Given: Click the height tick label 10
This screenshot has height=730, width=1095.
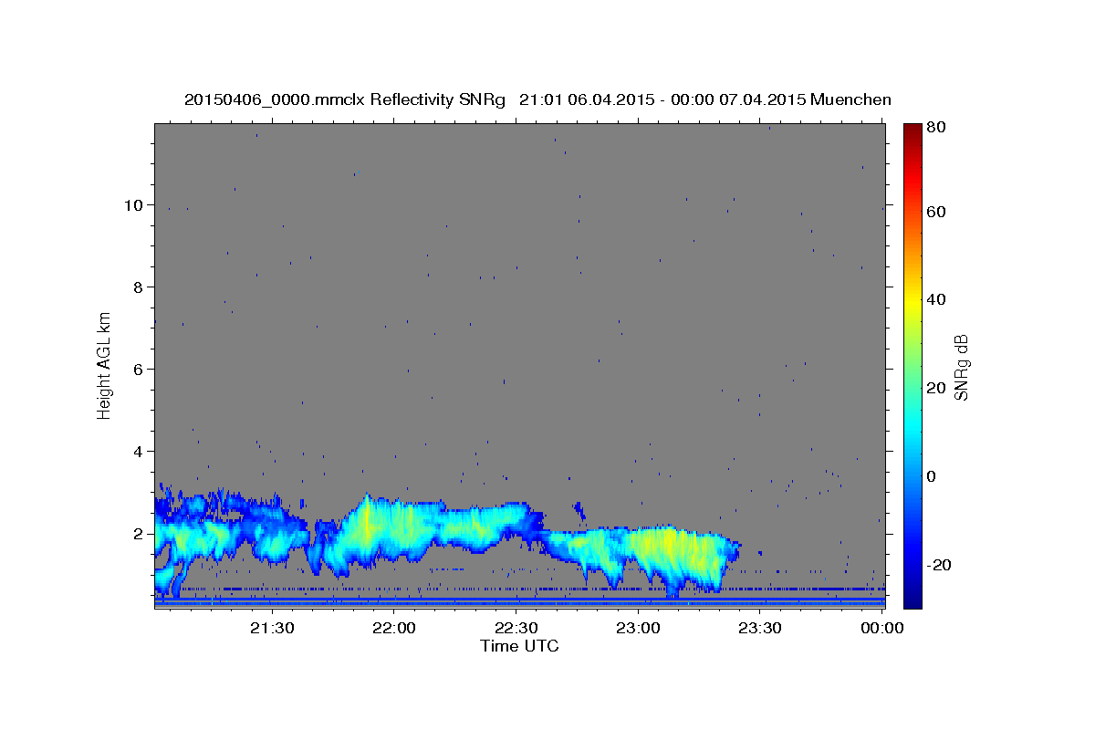Looking at the screenshot, I should (134, 205).
